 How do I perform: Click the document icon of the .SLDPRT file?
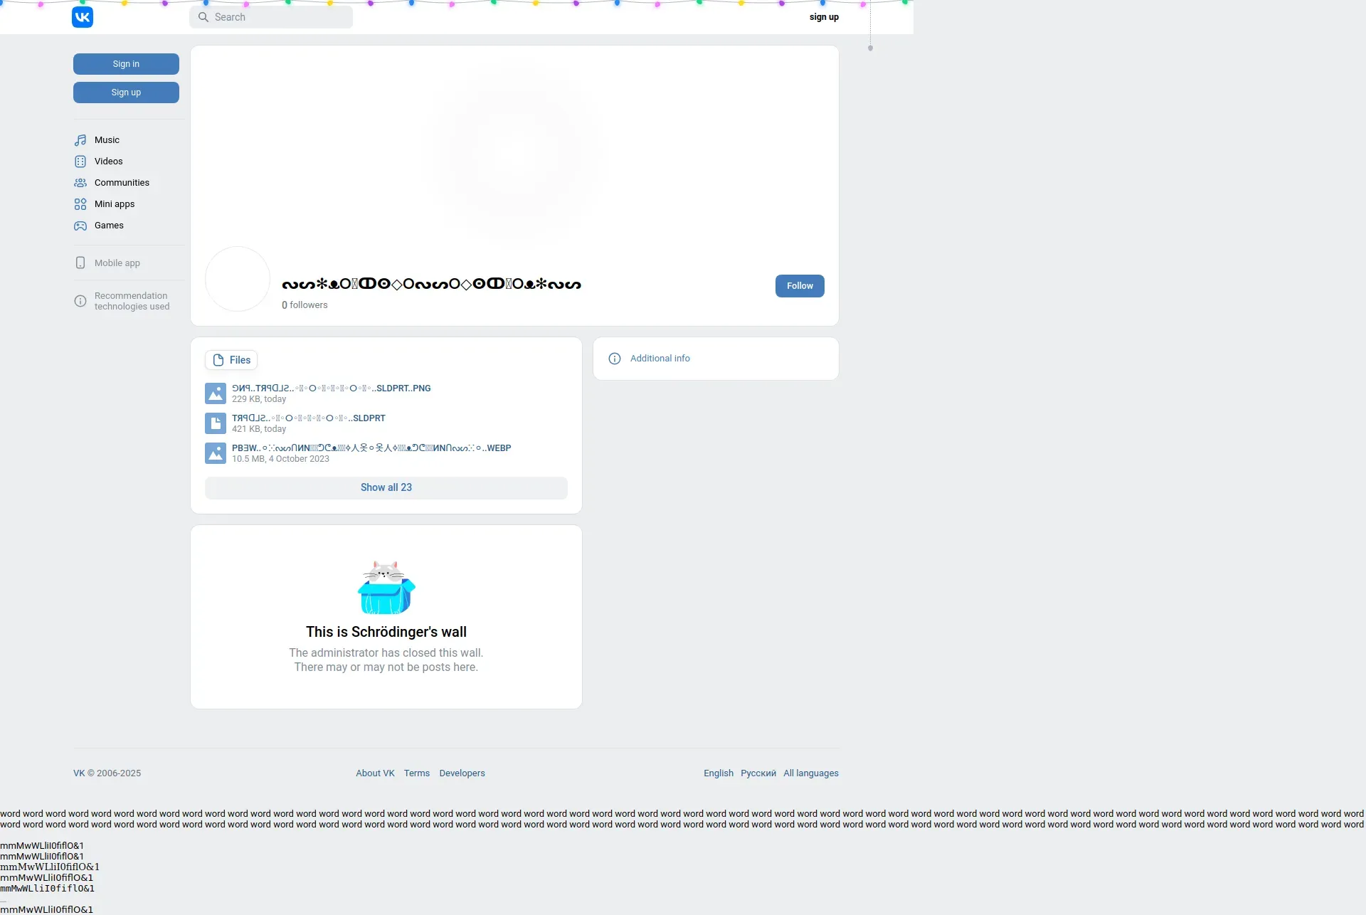tap(216, 423)
